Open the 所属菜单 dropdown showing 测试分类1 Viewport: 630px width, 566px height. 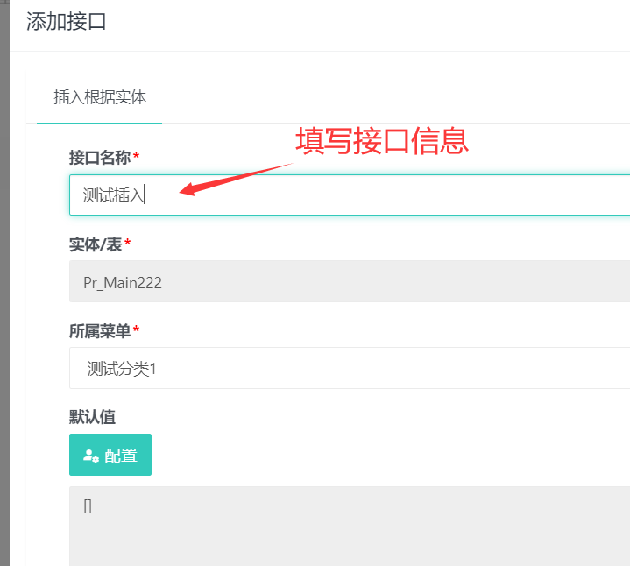(350, 368)
